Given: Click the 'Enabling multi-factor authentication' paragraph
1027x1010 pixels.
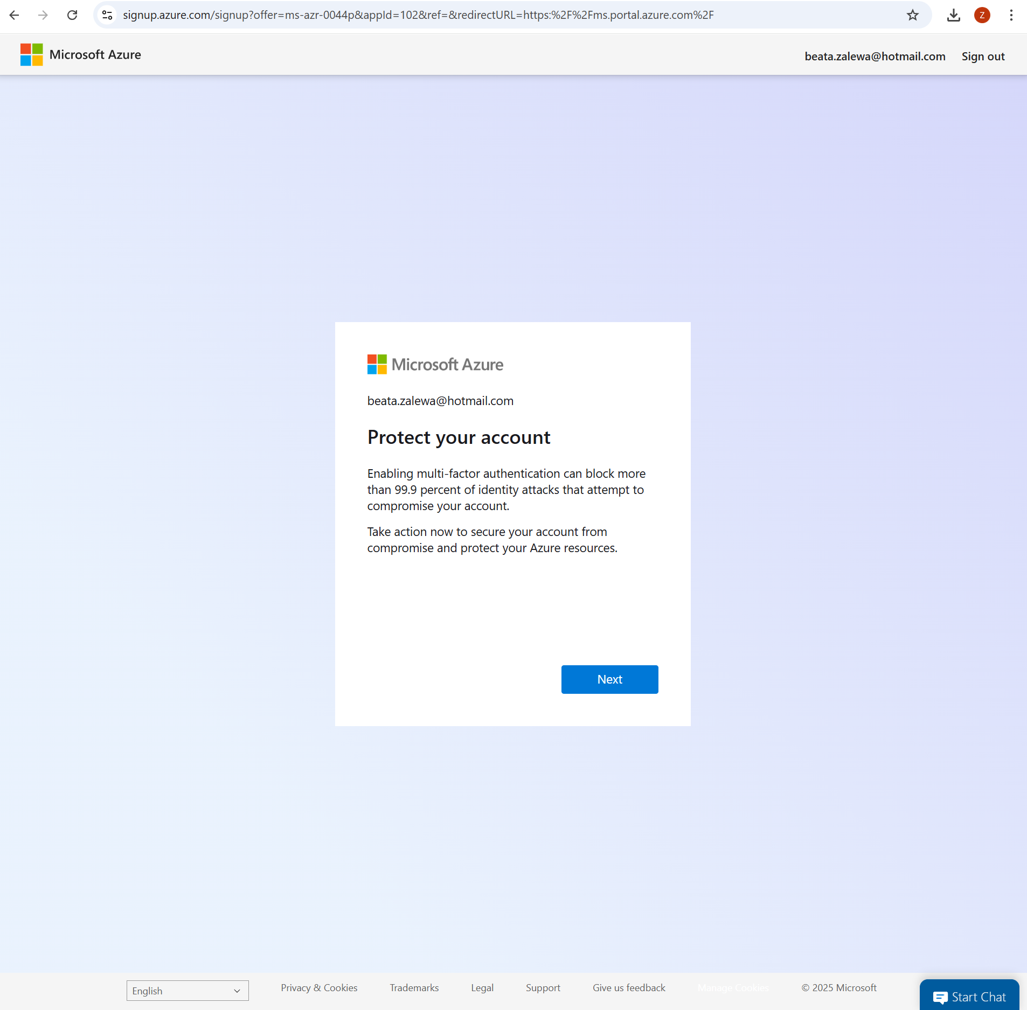Looking at the screenshot, I should click(506, 490).
